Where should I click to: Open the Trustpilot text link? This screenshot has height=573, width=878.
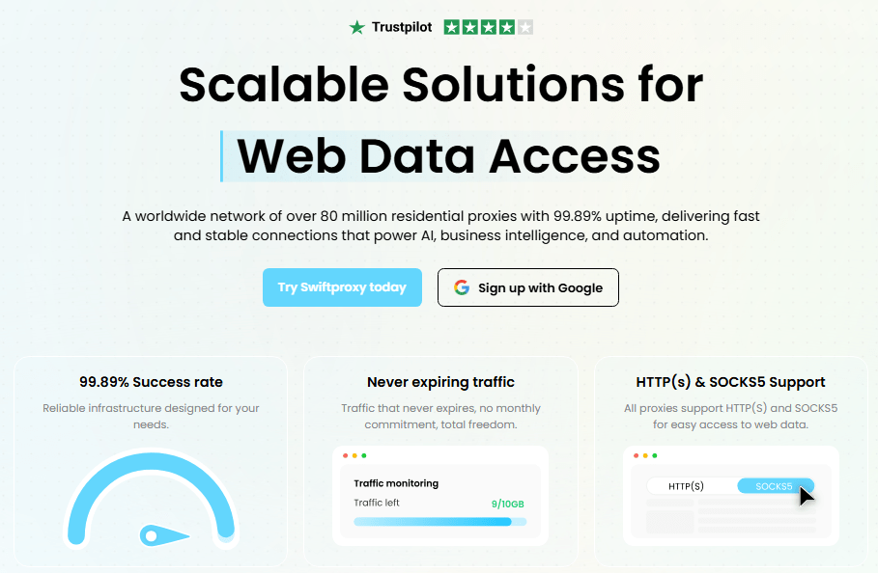point(402,27)
